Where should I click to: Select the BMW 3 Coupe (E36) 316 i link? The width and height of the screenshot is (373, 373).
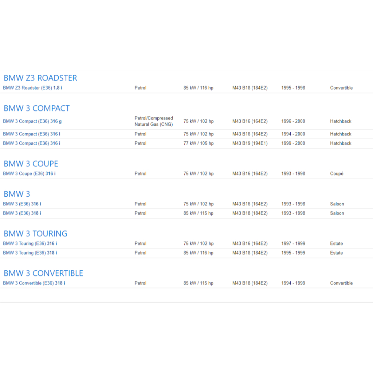[x=29, y=174]
